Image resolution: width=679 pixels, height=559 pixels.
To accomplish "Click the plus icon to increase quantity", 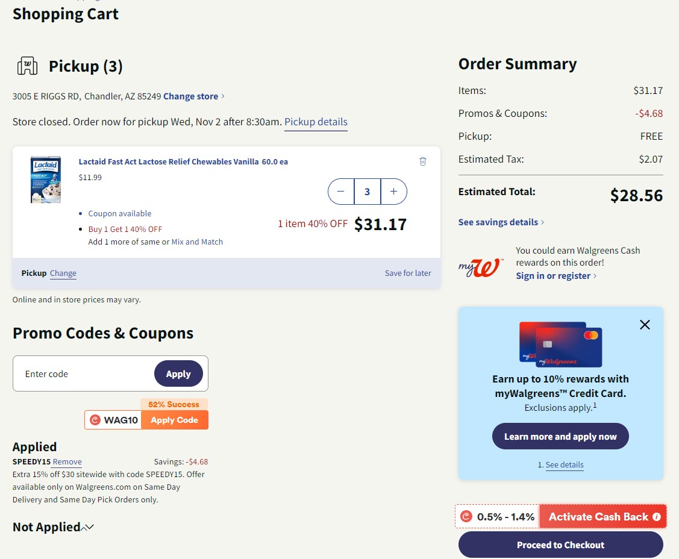I will (393, 192).
